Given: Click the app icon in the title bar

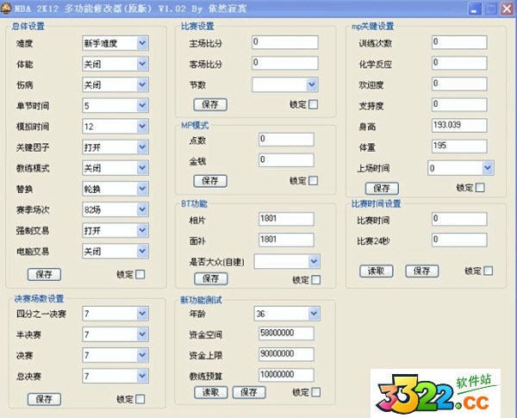Looking at the screenshot, I should point(6,8).
